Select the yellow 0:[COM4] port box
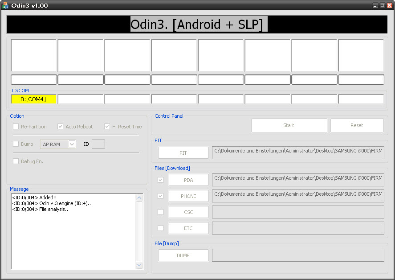This screenshot has width=395, height=280. coord(33,99)
